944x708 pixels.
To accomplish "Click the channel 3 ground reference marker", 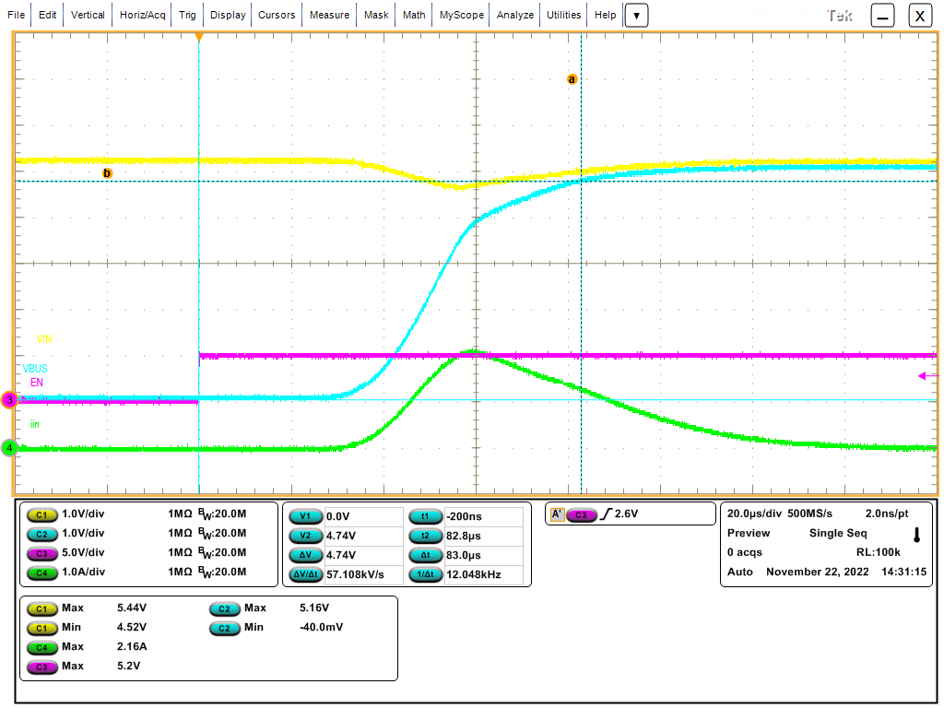I will click(x=10, y=400).
